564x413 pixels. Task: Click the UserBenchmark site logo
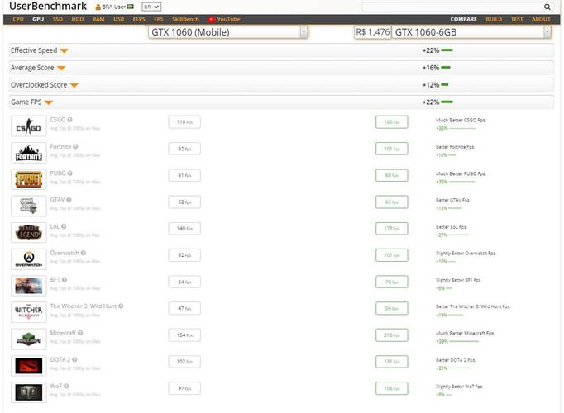coord(48,6)
